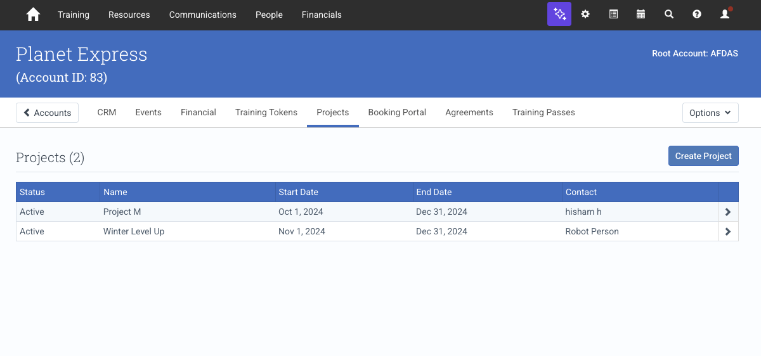The image size is (761, 356).
Task: Switch to the Booking Portal tab
Action: tap(397, 112)
